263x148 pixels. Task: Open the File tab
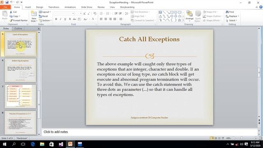click(5, 7)
